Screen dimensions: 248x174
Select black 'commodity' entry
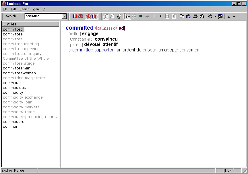(x=13, y=93)
